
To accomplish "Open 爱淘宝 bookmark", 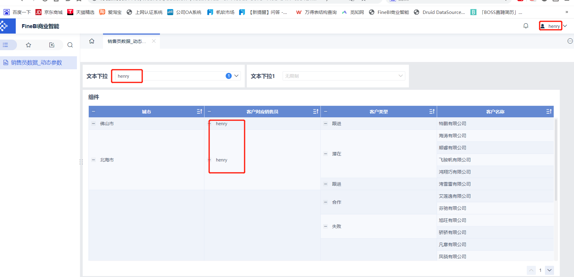I will point(111,12).
